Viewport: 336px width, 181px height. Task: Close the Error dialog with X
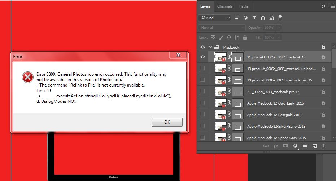click(x=178, y=55)
